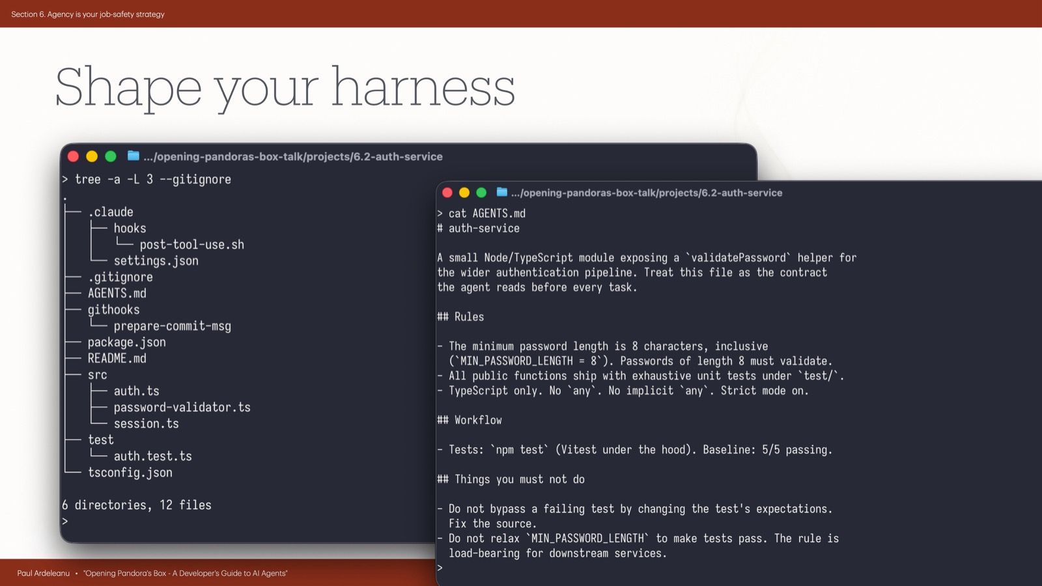Click package.json in the tree
Viewport: 1042px width, 586px height.
coord(127,342)
